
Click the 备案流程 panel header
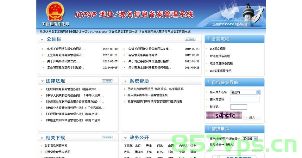click(234, 39)
